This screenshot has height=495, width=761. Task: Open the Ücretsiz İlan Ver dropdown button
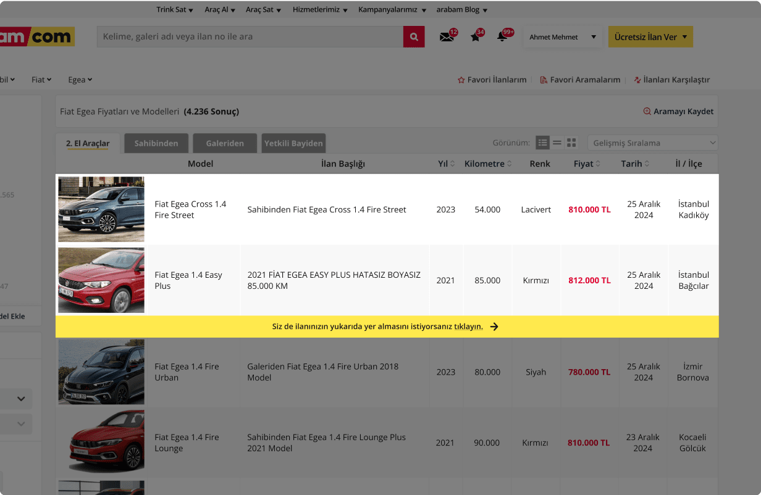coord(650,37)
